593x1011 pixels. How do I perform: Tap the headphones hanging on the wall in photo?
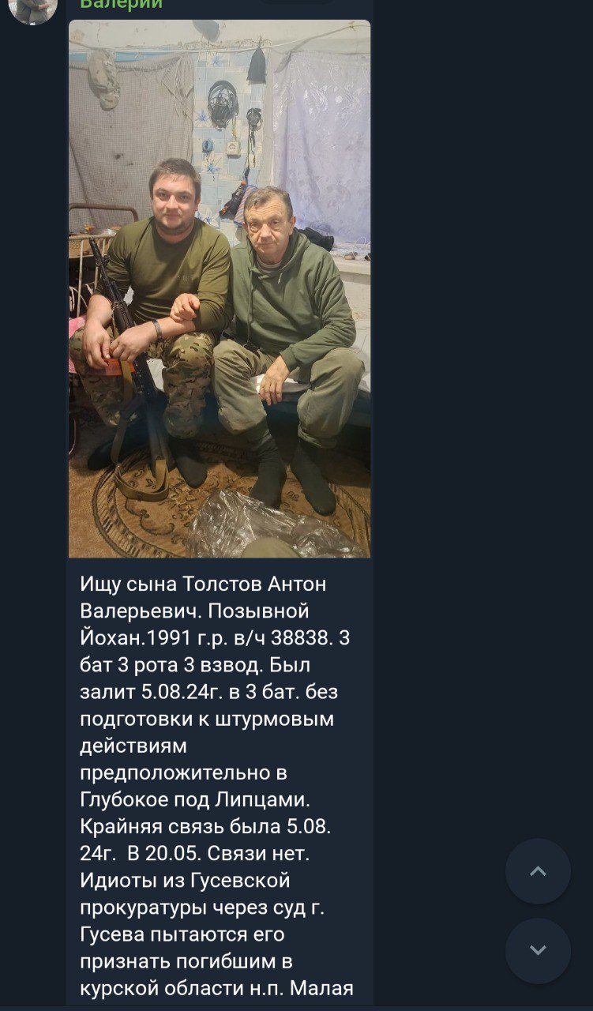coord(223,103)
